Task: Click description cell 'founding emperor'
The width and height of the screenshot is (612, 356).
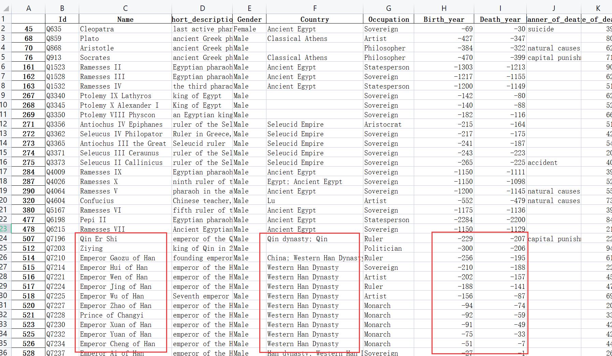Action: pos(202,258)
